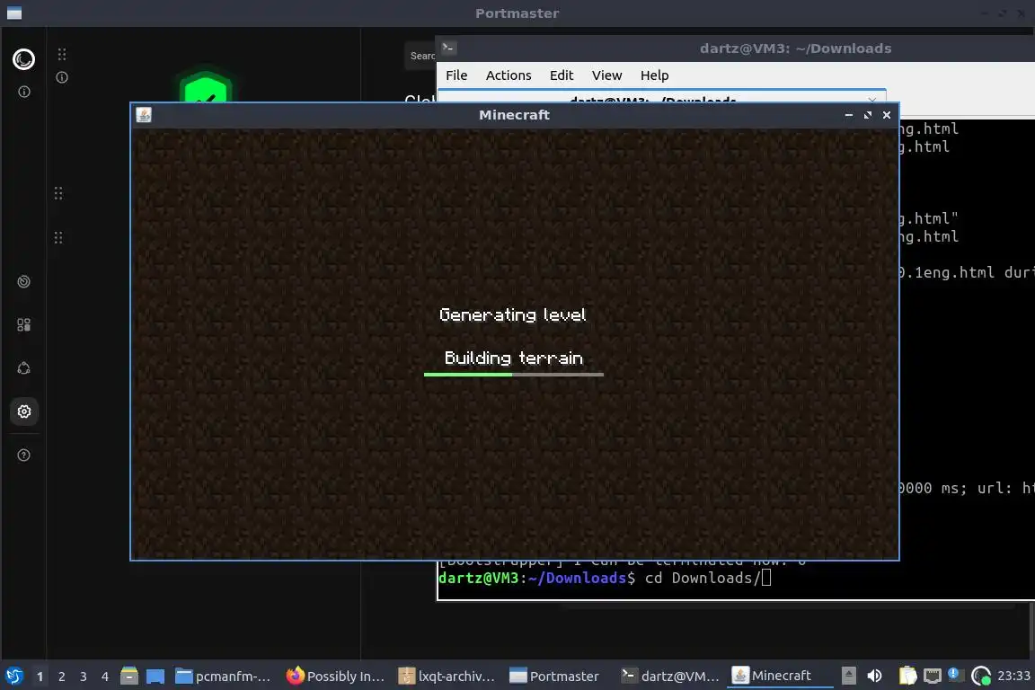Open the clipboard manager tray icon
The image size is (1035, 690).
coord(907,676)
